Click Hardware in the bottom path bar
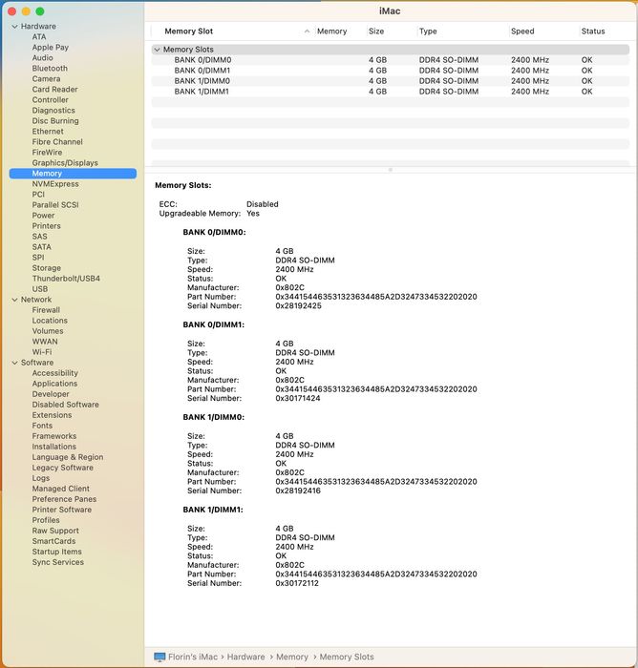The image size is (638, 668). pyautogui.click(x=245, y=657)
